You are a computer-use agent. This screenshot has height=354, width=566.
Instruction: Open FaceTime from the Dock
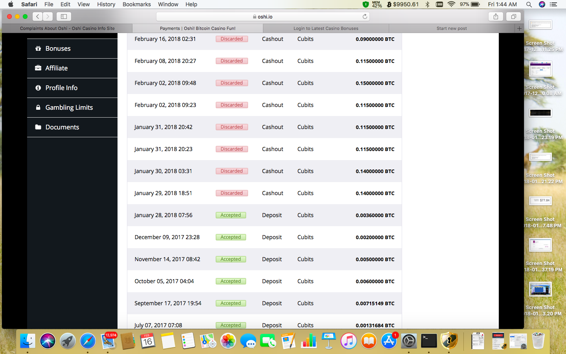(x=268, y=341)
